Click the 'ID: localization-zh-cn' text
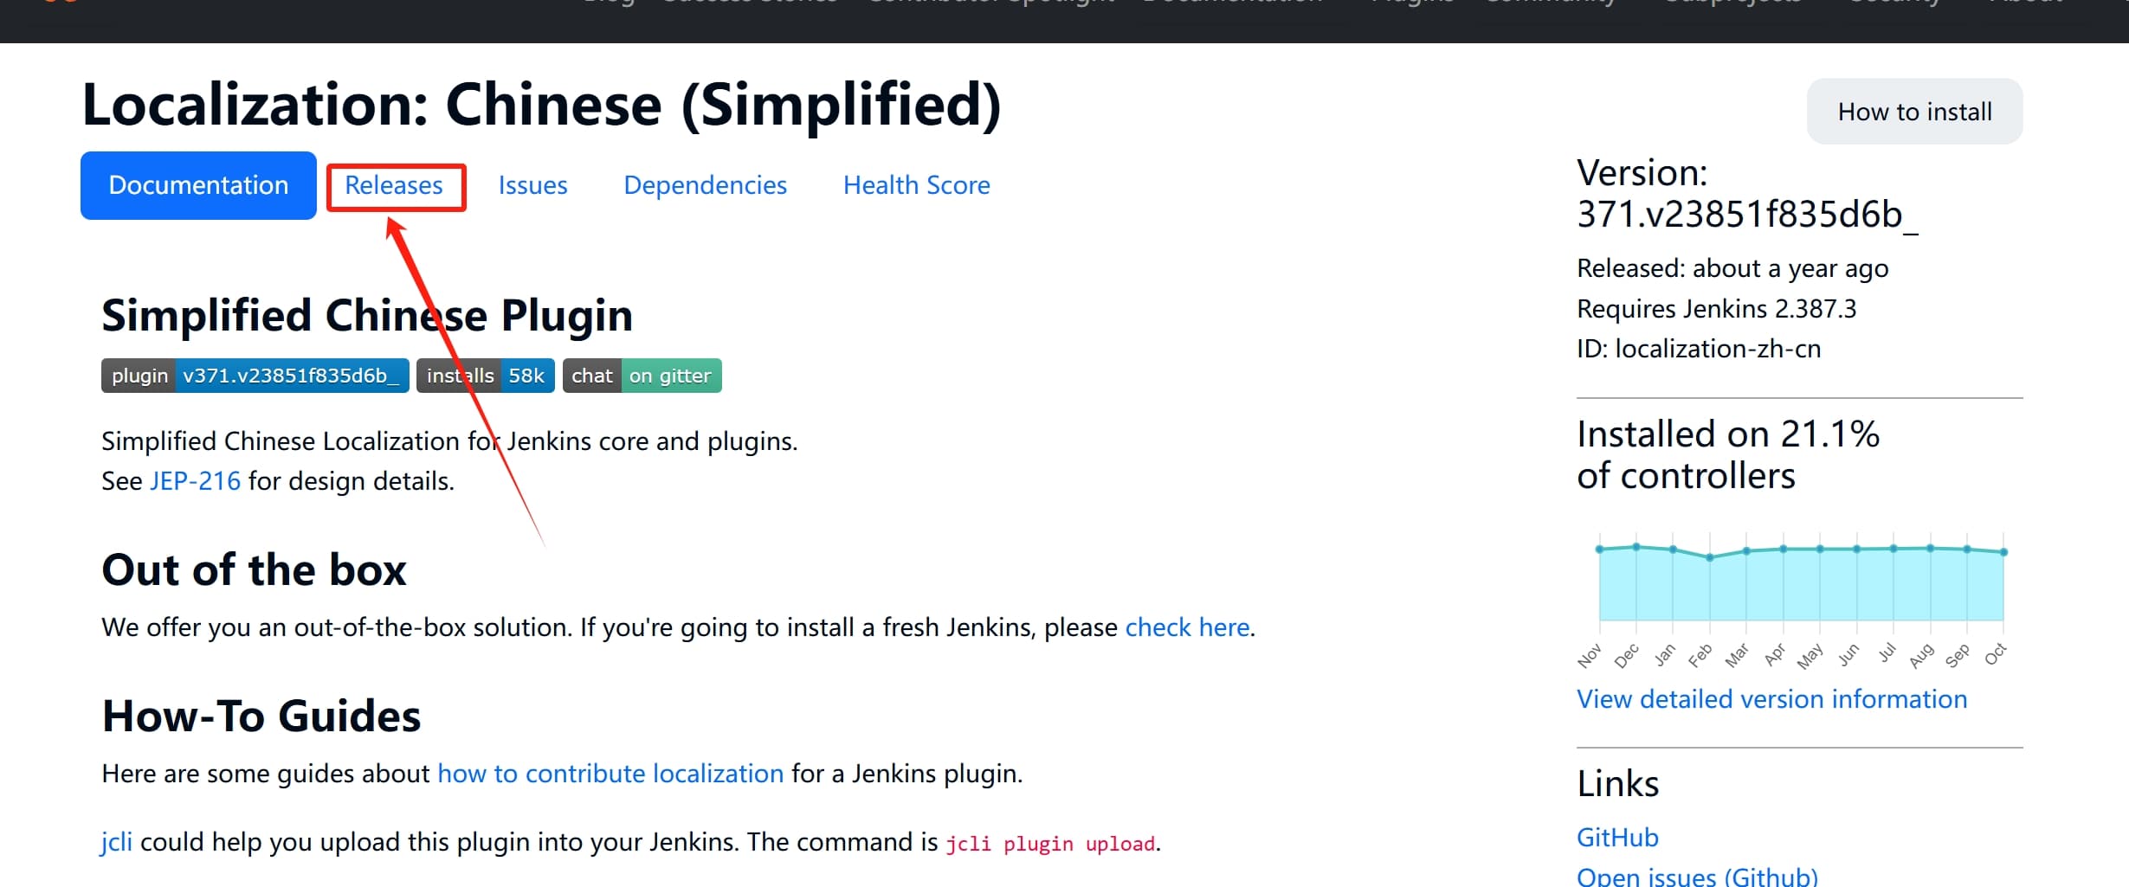The height and width of the screenshot is (887, 2129). (x=1699, y=349)
